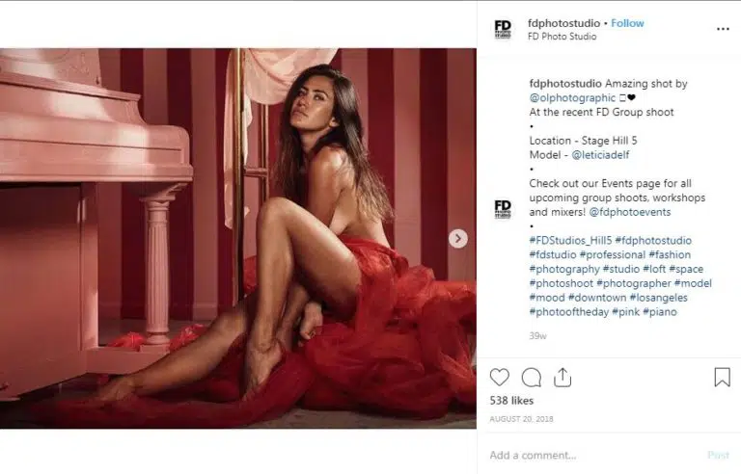The width and height of the screenshot is (741, 474).
Task: Browse the #piano hashtag
Action: click(x=660, y=311)
